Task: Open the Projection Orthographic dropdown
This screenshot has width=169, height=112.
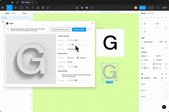Action: tap(72, 49)
